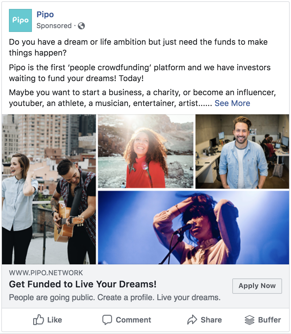Image resolution: width=291 pixels, height=334 pixels.
Task: Click the thumbs-up Like icon
Action: pos(38,320)
